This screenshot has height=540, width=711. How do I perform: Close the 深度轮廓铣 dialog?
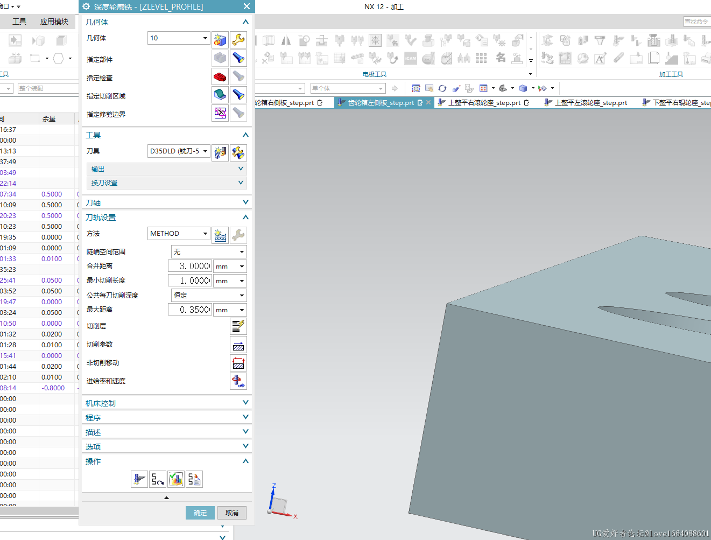point(247,6)
